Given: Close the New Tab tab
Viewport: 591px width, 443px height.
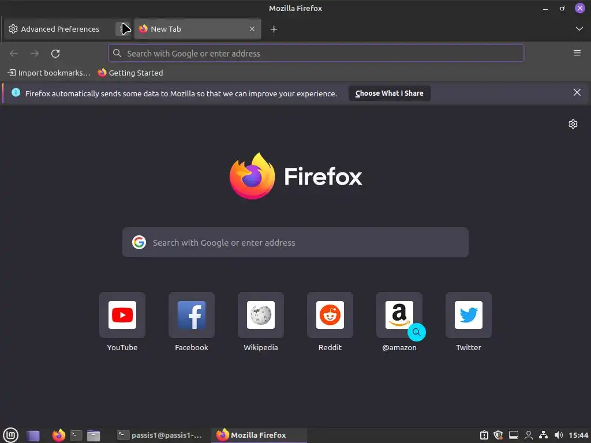Looking at the screenshot, I should tap(252, 29).
